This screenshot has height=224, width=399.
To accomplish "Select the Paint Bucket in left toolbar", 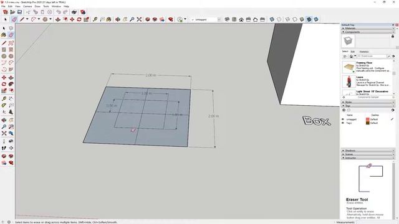I will pos(4,35).
